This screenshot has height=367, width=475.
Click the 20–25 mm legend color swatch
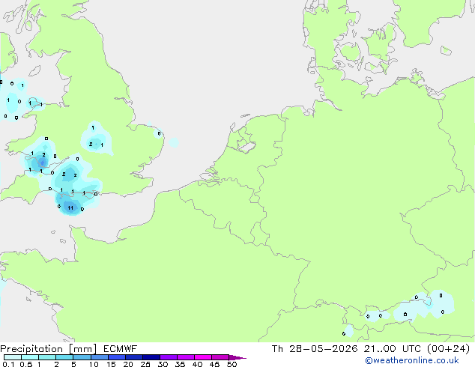tap(134, 357)
